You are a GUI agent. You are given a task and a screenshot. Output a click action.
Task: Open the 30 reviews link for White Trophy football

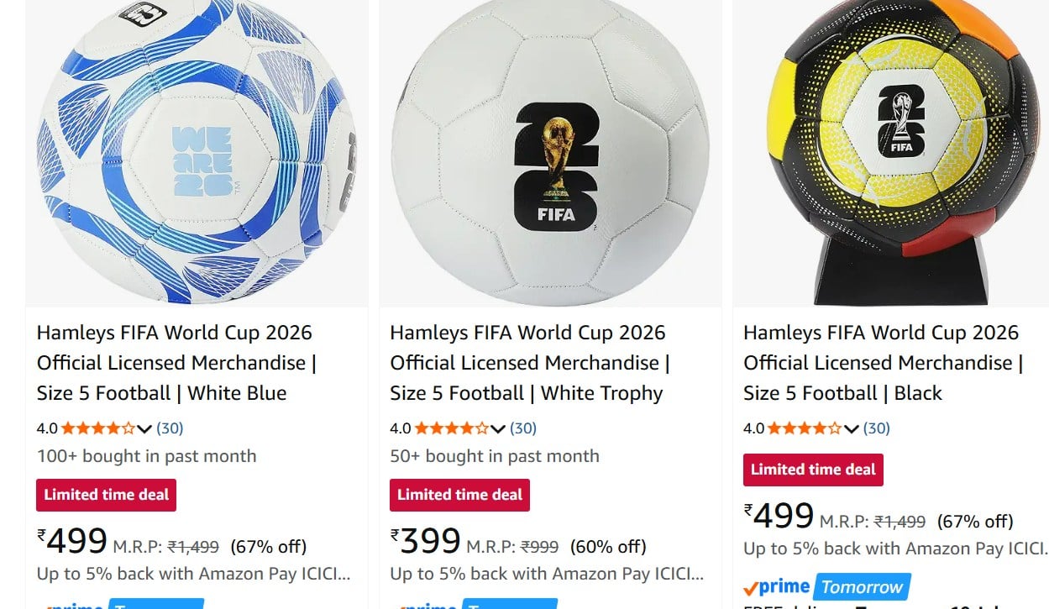tap(523, 428)
